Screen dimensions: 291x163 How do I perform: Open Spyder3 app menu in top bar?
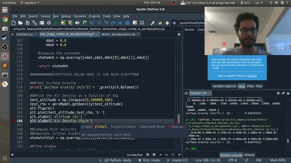pyautogui.click(x=30, y=3)
